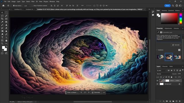Viewport: 184px width, 103px height.
Task: Add a layer style with fx button
Action: pyautogui.click(x=164, y=101)
